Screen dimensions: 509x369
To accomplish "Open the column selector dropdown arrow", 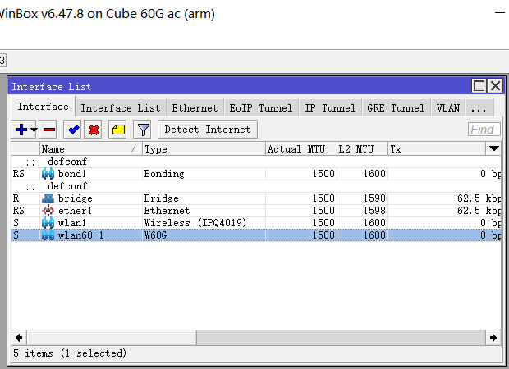I will [493, 148].
